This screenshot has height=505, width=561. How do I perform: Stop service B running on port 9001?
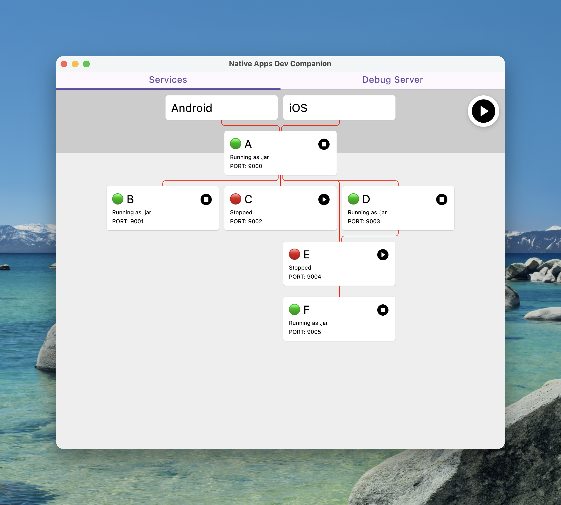tap(206, 199)
